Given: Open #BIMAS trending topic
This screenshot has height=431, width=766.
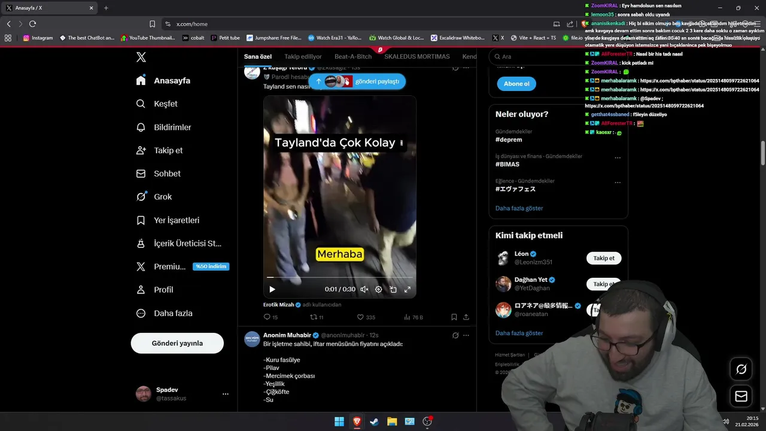Looking at the screenshot, I should tap(507, 164).
